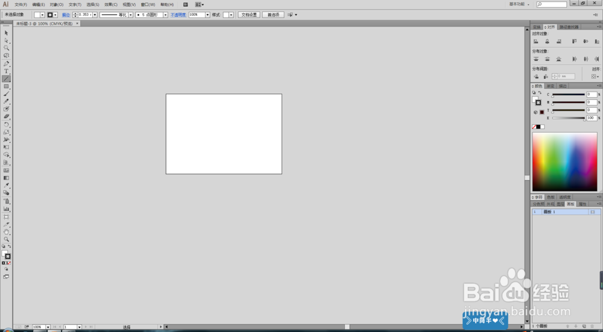The width and height of the screenshot is (603, 332).
Task: Click the 首选项 button
Action: click(x=273, y=15)
